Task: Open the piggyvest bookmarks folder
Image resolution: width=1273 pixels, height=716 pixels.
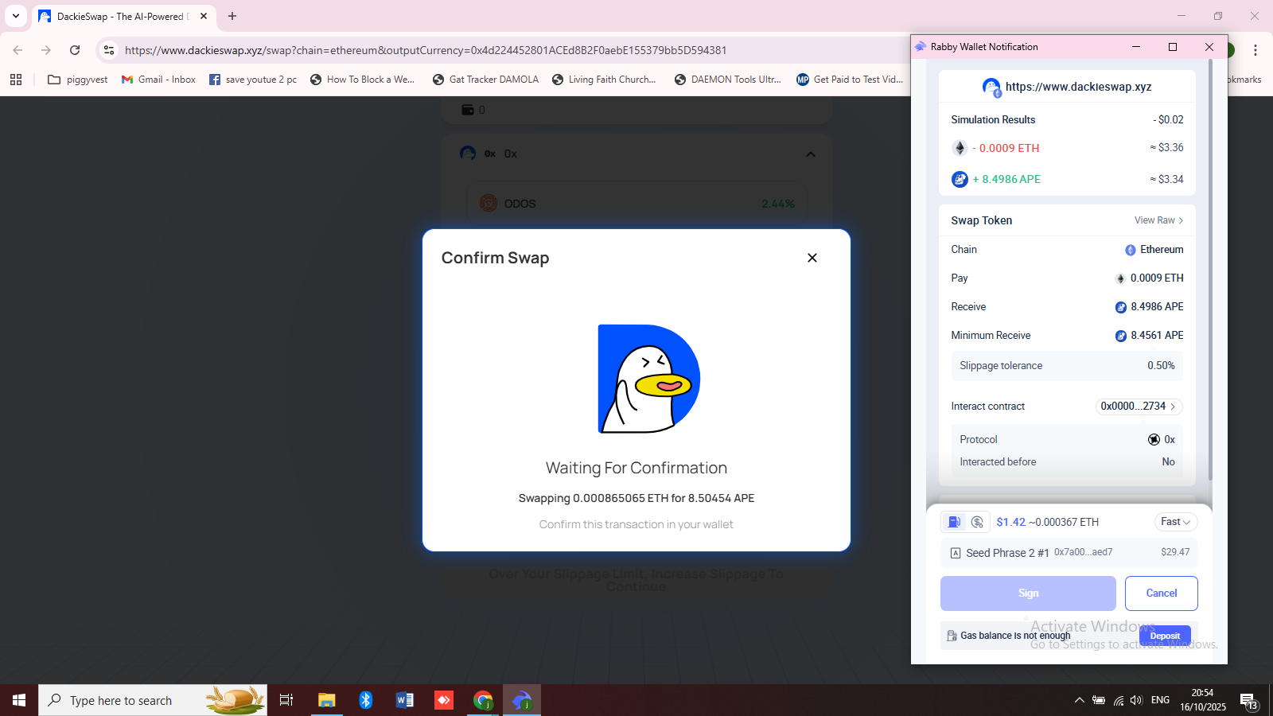Action: 78,80
